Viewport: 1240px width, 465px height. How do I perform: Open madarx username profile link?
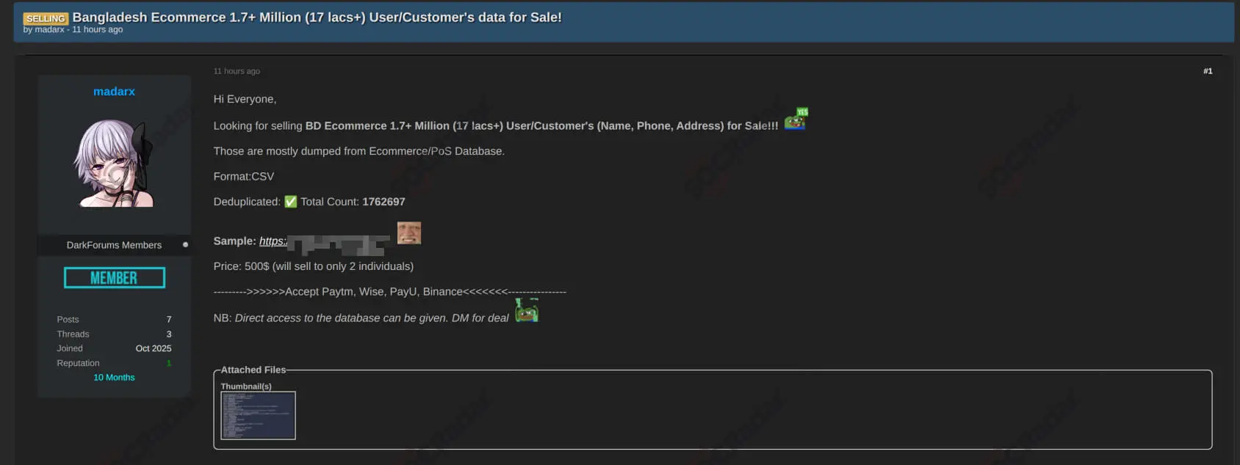pyautogui.click(x=114, y=92)
